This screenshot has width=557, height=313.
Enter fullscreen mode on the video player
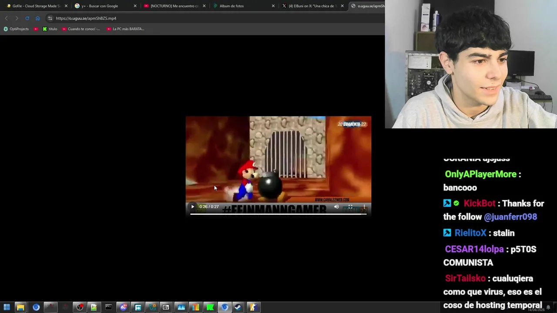pos(350,207)
